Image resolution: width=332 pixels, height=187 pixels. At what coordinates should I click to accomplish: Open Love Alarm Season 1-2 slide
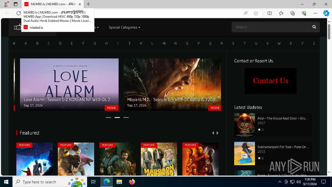click(x=69, y=84)
